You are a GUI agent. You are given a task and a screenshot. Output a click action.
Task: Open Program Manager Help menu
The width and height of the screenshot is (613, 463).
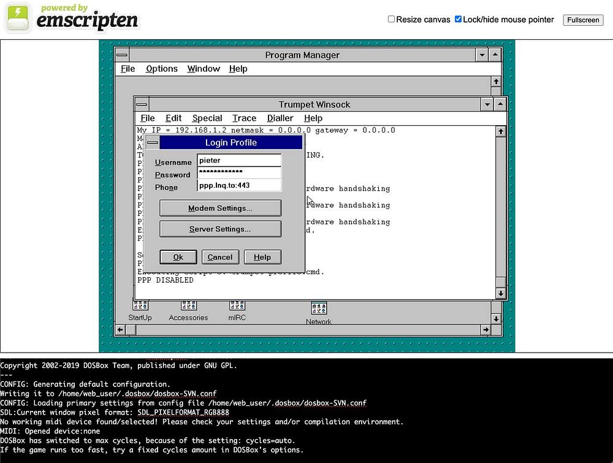(238, 69)
